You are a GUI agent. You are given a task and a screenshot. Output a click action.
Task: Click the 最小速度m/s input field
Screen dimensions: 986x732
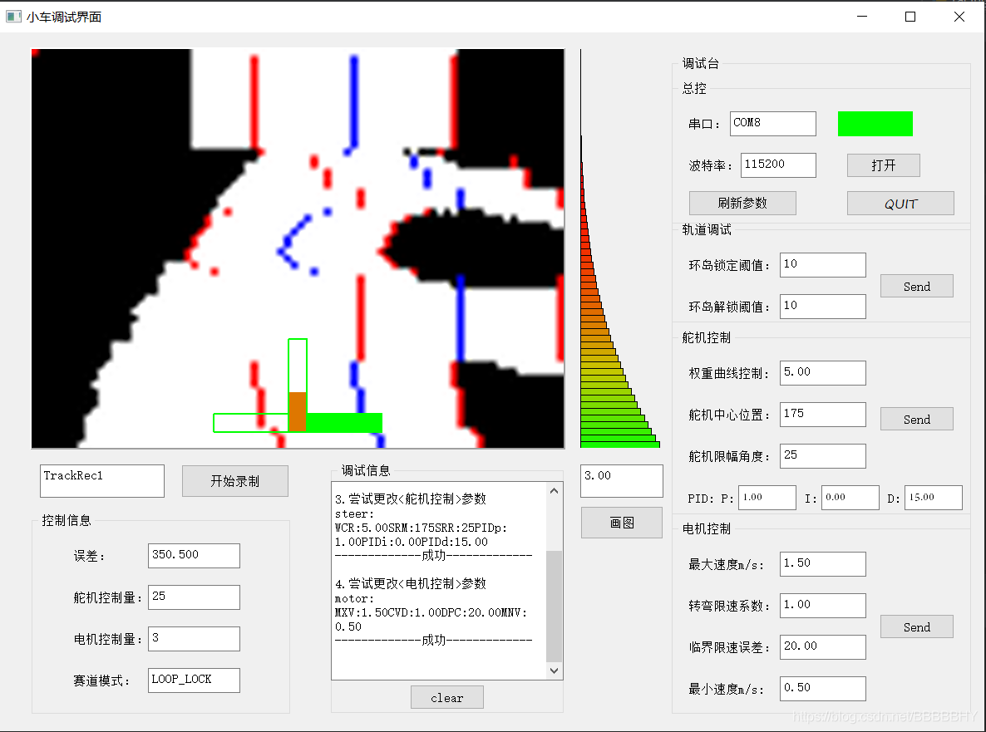[822, 688]
